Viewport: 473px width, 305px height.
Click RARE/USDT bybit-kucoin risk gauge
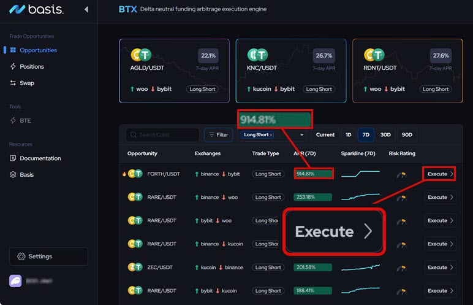401,291
